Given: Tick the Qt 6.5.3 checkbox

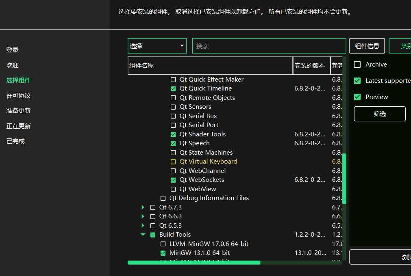Looking at the screenshot, I should tap(153, 226).
